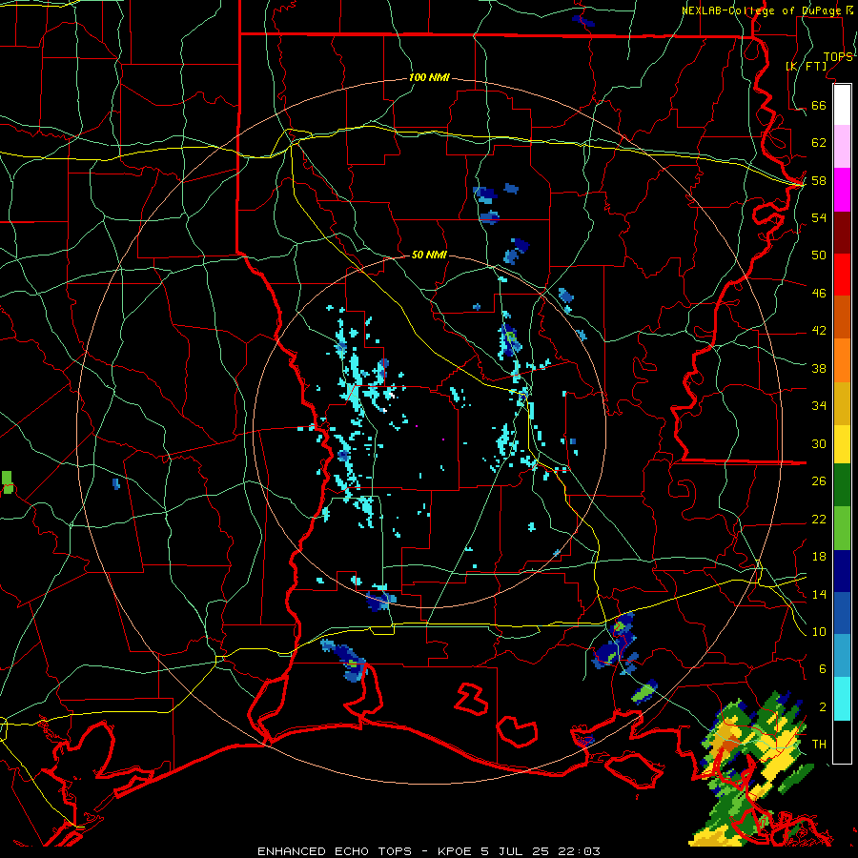Click the "TOPS" legend heading

838,56
